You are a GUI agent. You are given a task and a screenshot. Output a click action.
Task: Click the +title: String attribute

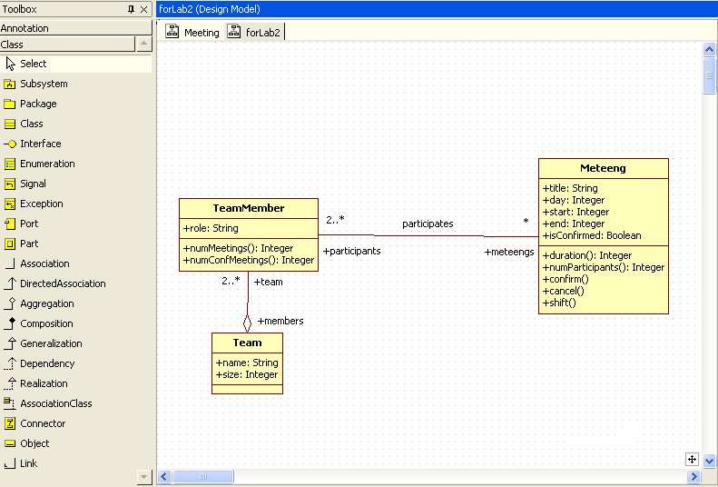pyautogui.click(x=570, y=188)
